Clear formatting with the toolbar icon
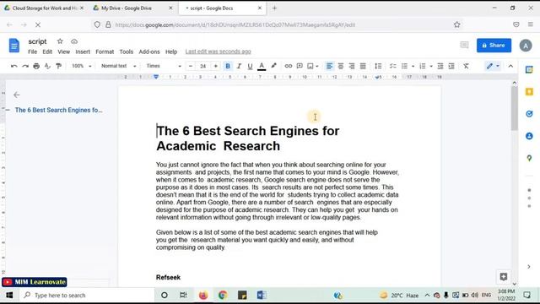 click(x=466, y=66)
